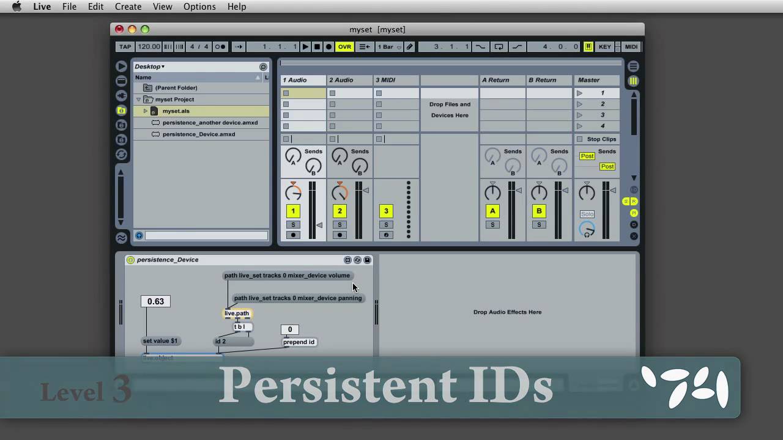Arm track 1 for recording
The height and width of the screenshot is (440, 783).
pos(293,235)
